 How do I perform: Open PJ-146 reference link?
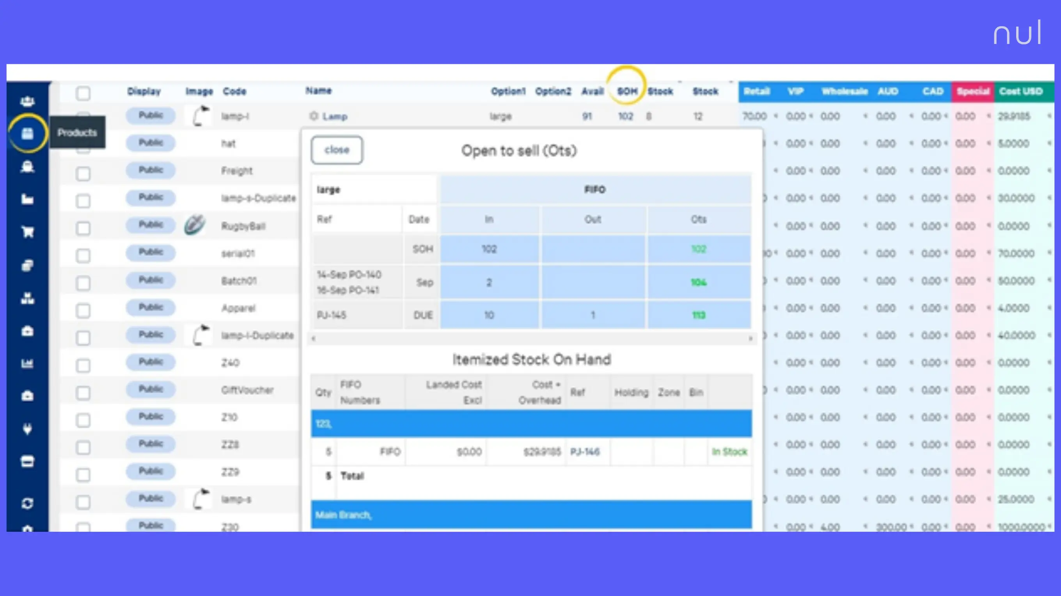(585, 451)
